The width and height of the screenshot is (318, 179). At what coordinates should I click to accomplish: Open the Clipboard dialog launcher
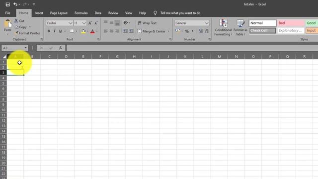coord(42,39)
